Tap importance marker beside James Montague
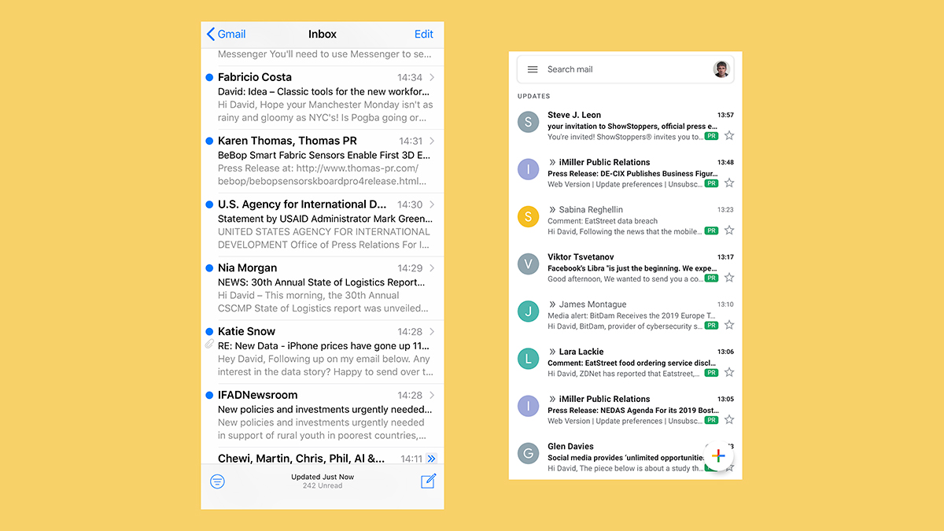The width and height of the screenshot is (944, 531). [x=552, y=304]
